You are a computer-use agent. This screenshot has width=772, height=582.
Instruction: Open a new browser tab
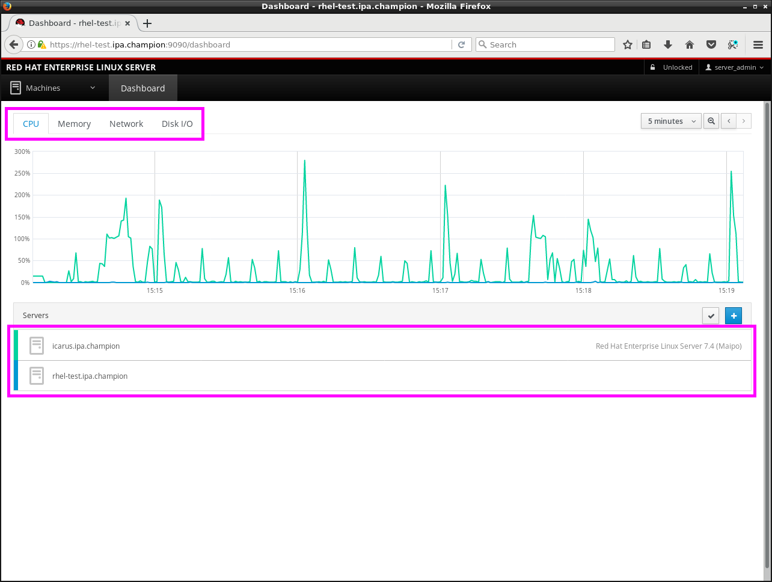coord(147,23)
